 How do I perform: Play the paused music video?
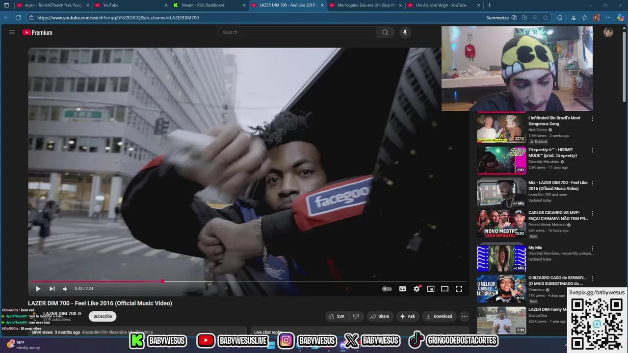pos(38,289)
